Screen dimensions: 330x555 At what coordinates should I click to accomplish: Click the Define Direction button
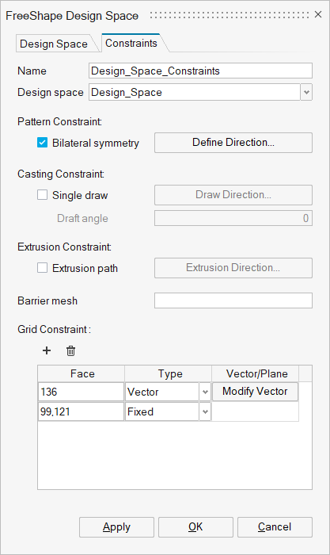click(x=233, y=143)
